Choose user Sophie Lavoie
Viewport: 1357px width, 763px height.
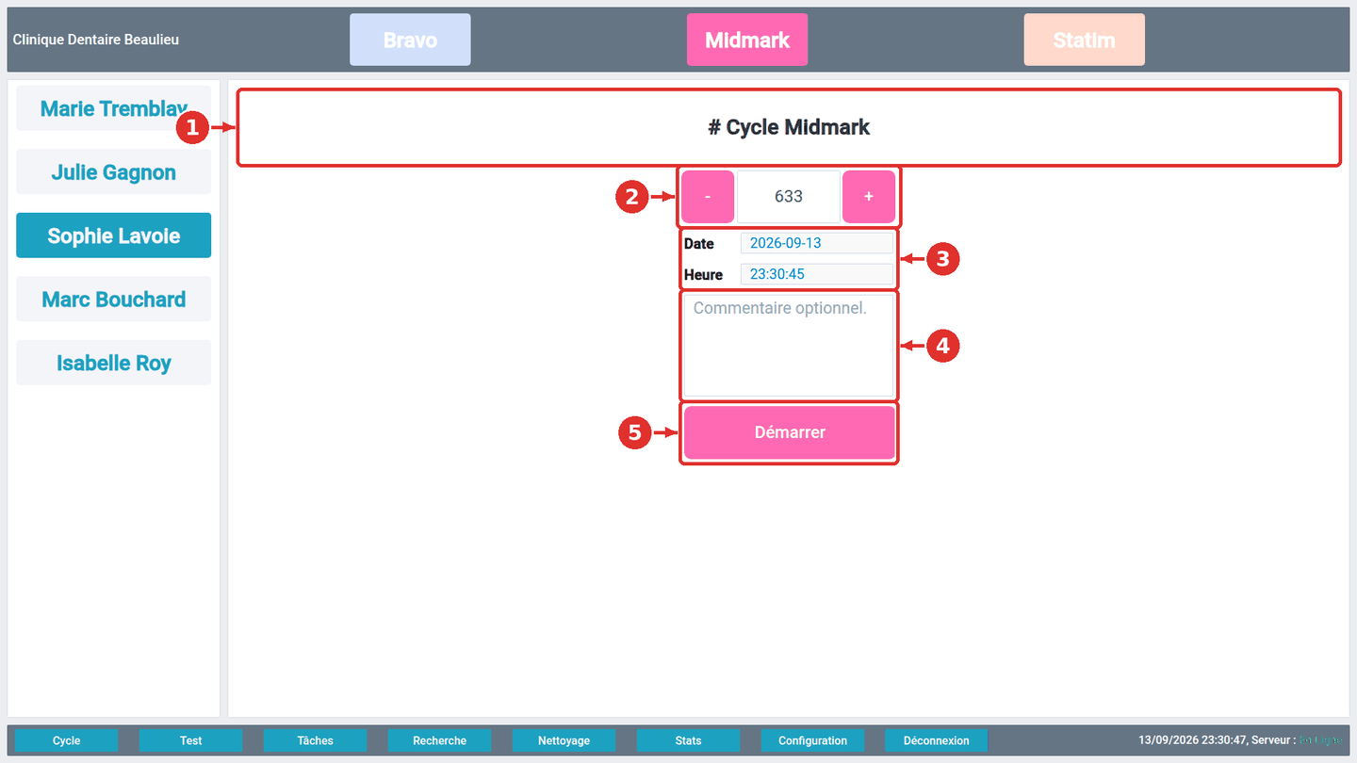click(113, 235)
